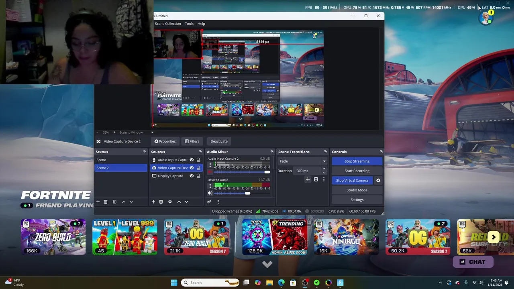This screenshot has height=289, width=514.
Task: Mute Desktop Audio speaker icon
Action: click(210, 193)
